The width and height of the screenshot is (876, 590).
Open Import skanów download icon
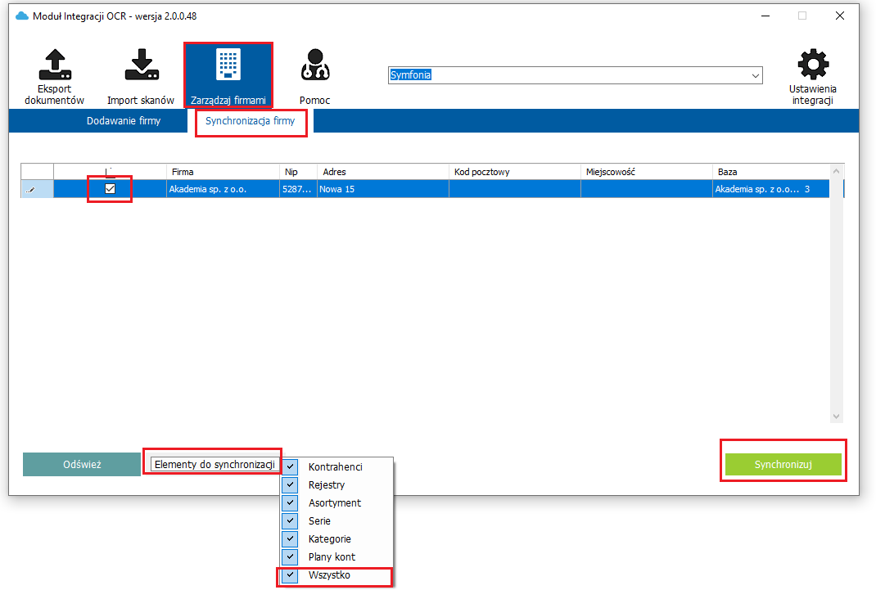142,65
